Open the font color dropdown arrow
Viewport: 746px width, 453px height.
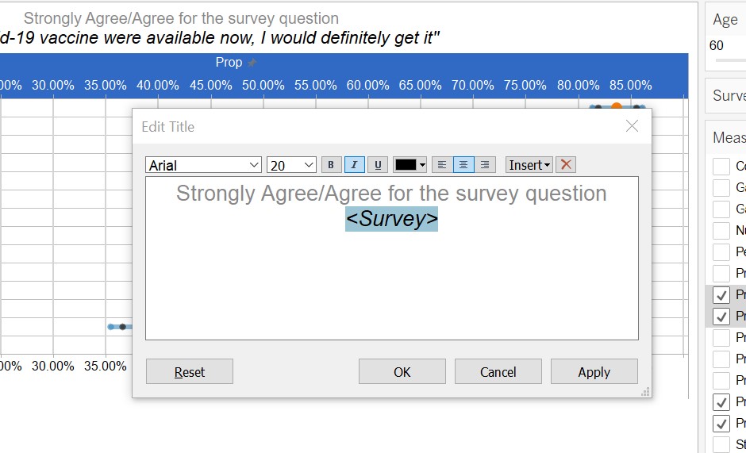pyautogui.click(x=422, y=165)
